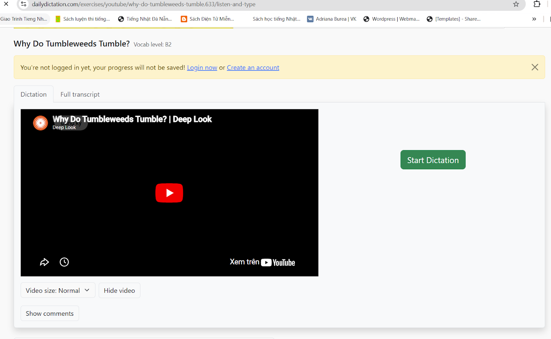Select the Dictation tab
Image resolution: width=551 pixels, height=339 pixels.
point(33,94)
